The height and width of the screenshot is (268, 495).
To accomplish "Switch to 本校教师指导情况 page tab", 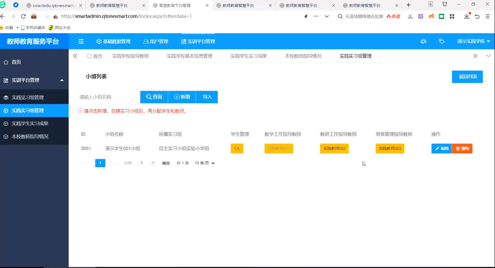I will [303, 56].
